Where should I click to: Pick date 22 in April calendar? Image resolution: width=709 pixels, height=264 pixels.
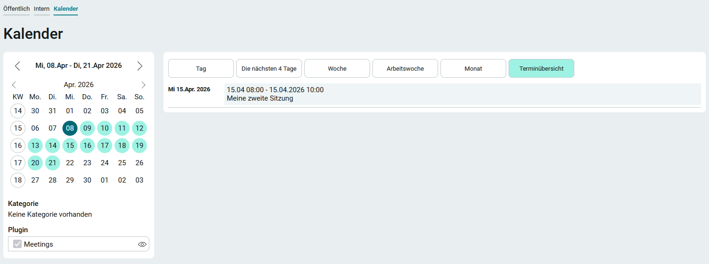pos(70,163)
